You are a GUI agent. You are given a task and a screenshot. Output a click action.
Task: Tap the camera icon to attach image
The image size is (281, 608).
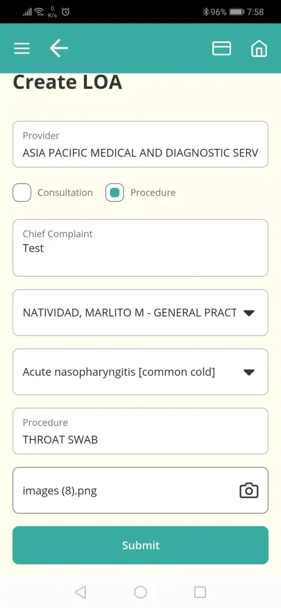(x=249, y=491)
